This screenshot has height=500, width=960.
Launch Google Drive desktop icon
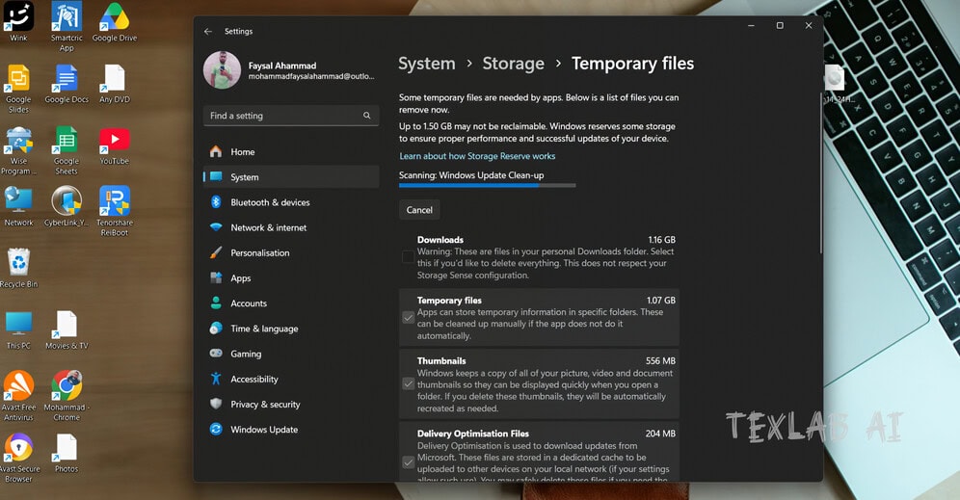point(115,21)
